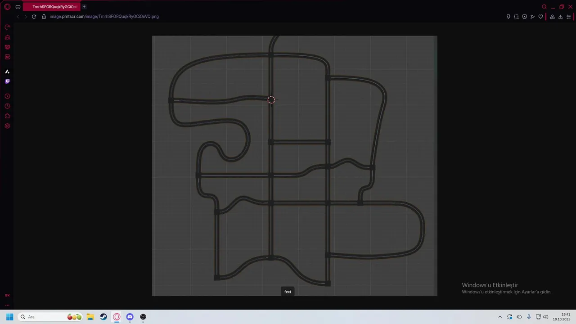Open the M sidebar panel icon
The image size is (576, 324).
coord(7,57)
